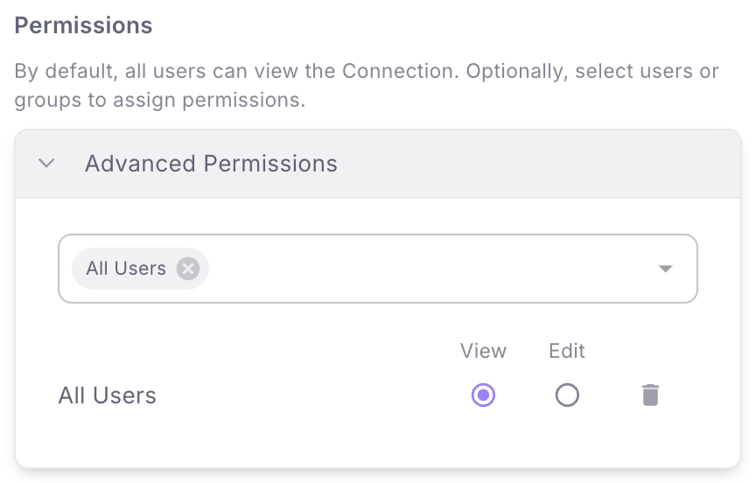Click the All Users row name

(107, 395)
